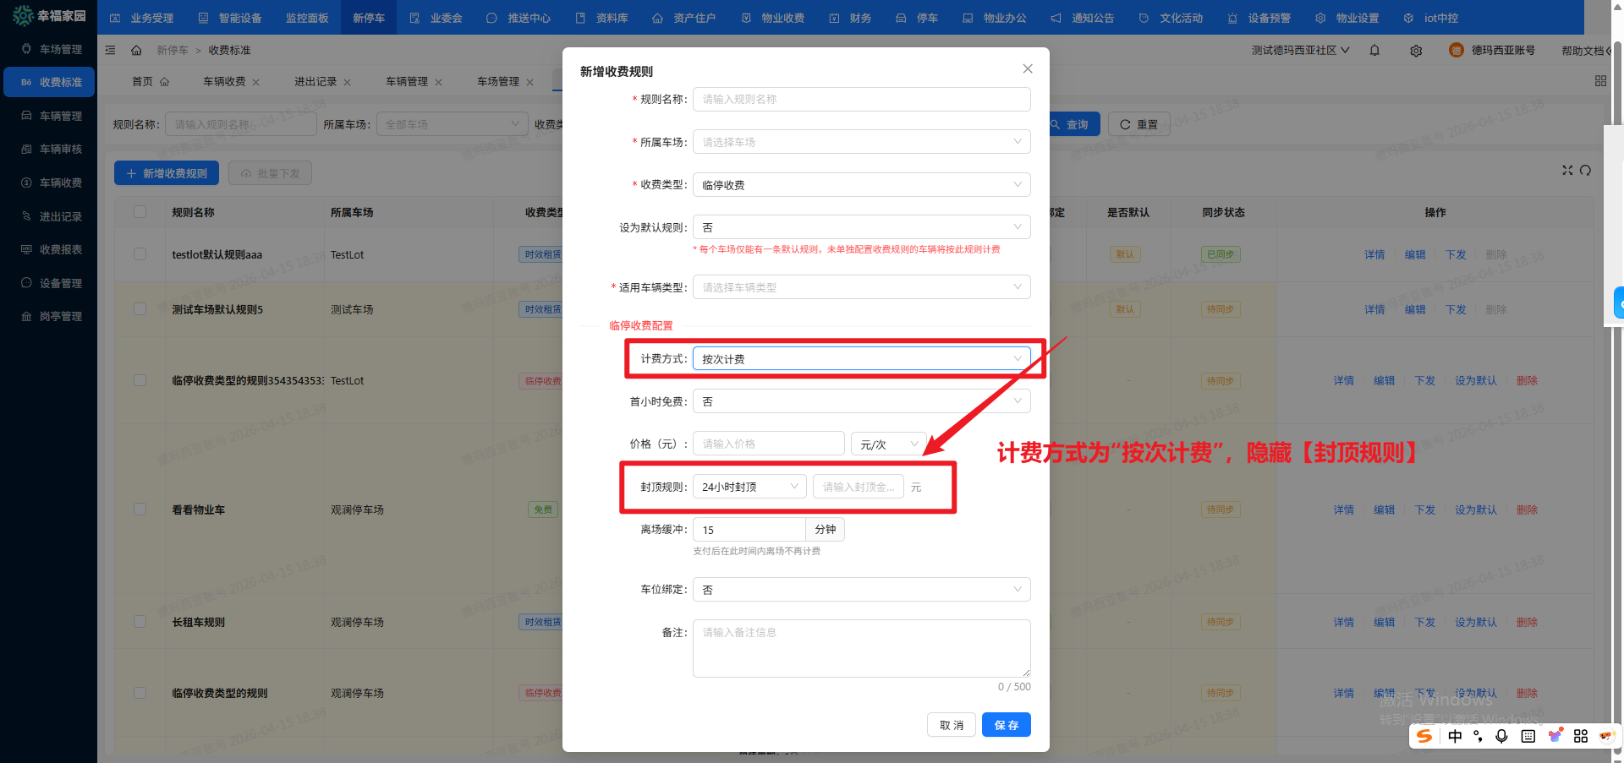Viewport: 1624px width, 763px height.
Task: Select 车辆审核 in the left sidebar
Action: click(60, 150)
